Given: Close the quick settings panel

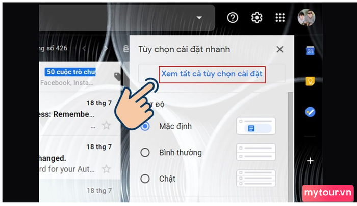Looking at the screenshot, I should coord(280,49).
